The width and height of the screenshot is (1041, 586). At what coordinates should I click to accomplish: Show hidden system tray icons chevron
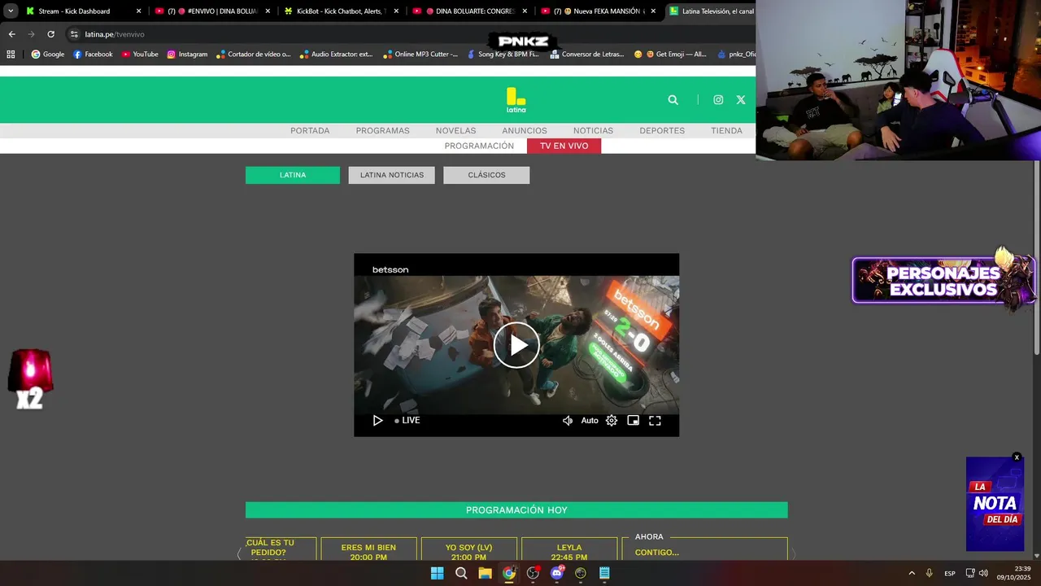coord(912,573)
